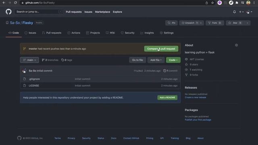Open the Contact GitHub footer link
258x145 pixels.
[x=131, y=138]
